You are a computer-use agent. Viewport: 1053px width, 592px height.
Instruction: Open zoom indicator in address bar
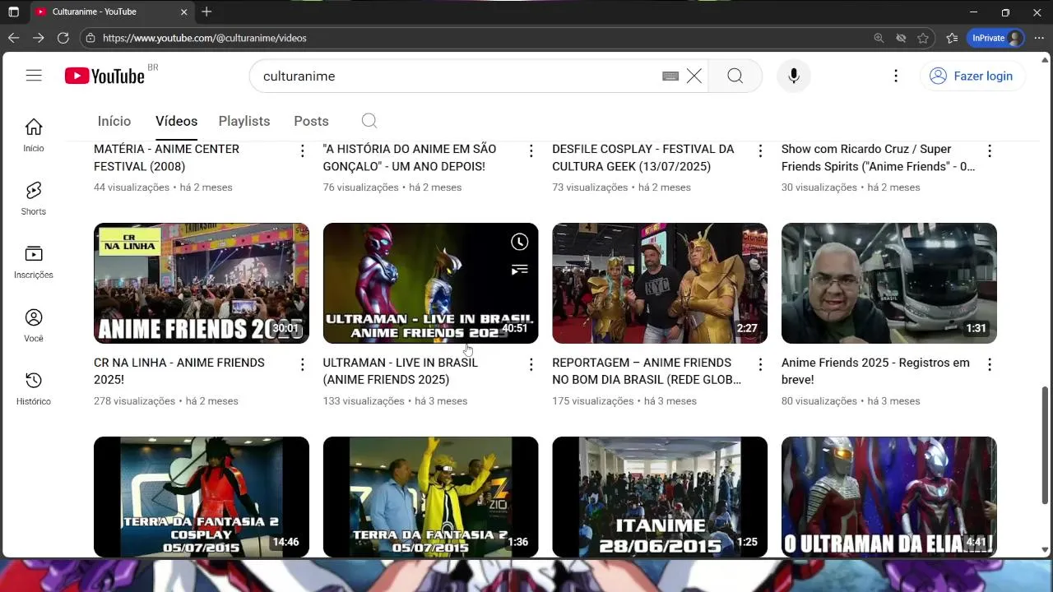879,38
